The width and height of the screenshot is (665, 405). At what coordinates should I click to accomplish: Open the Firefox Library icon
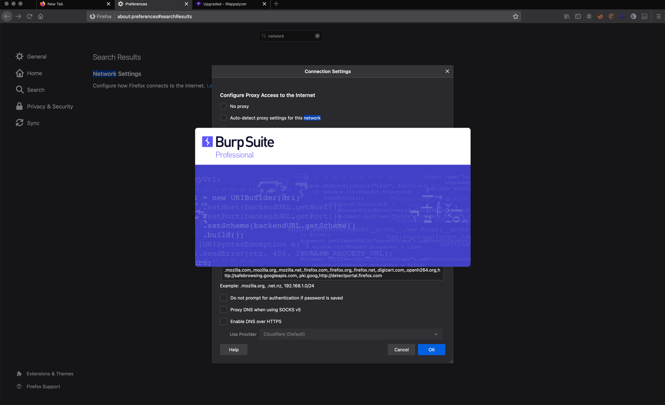pyautogui.click(x=566, y=16)
